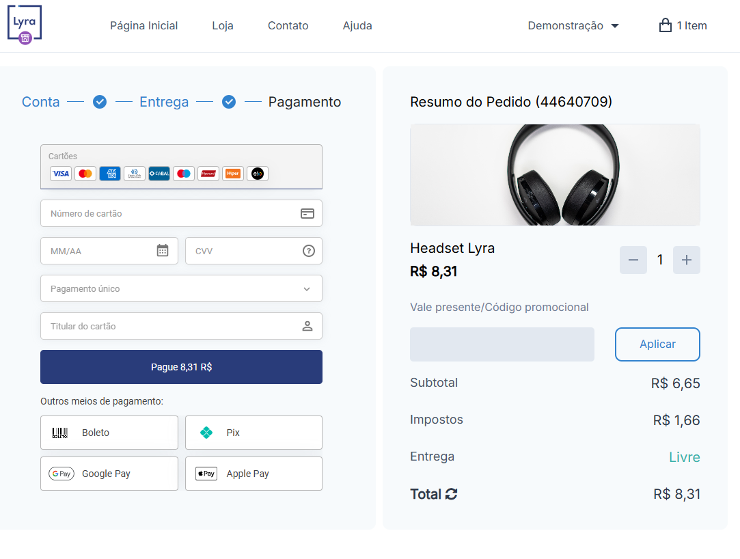
Task: Select the Subtotal value R$ 6,65
Action: point(675,383)
